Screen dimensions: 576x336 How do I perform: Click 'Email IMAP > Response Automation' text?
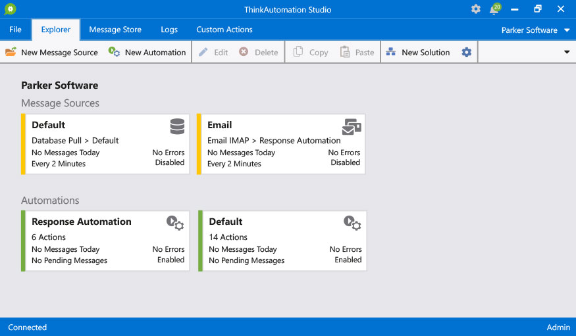(x=274, y=141)
